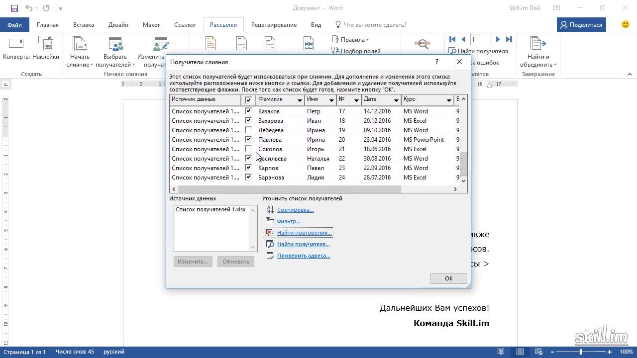This screenshot has width=637, height=358.
Task: Click the find duplicates icon in dialog
Action: point(270,233)
